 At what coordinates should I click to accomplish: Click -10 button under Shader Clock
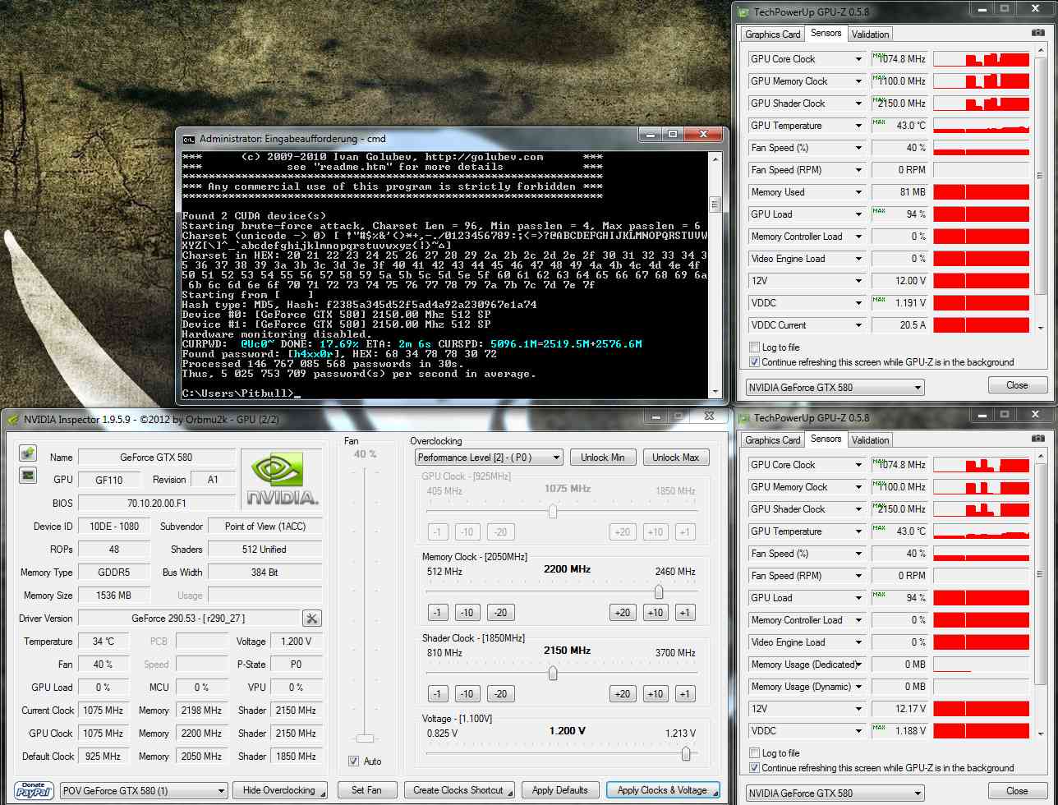click(468, 694)
